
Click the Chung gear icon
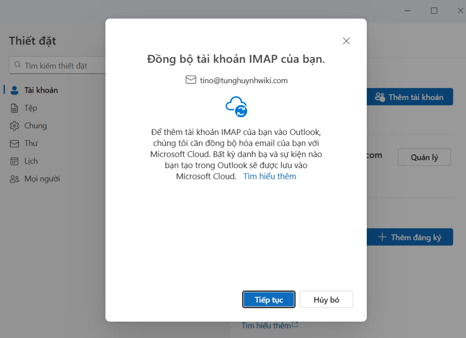14,126
